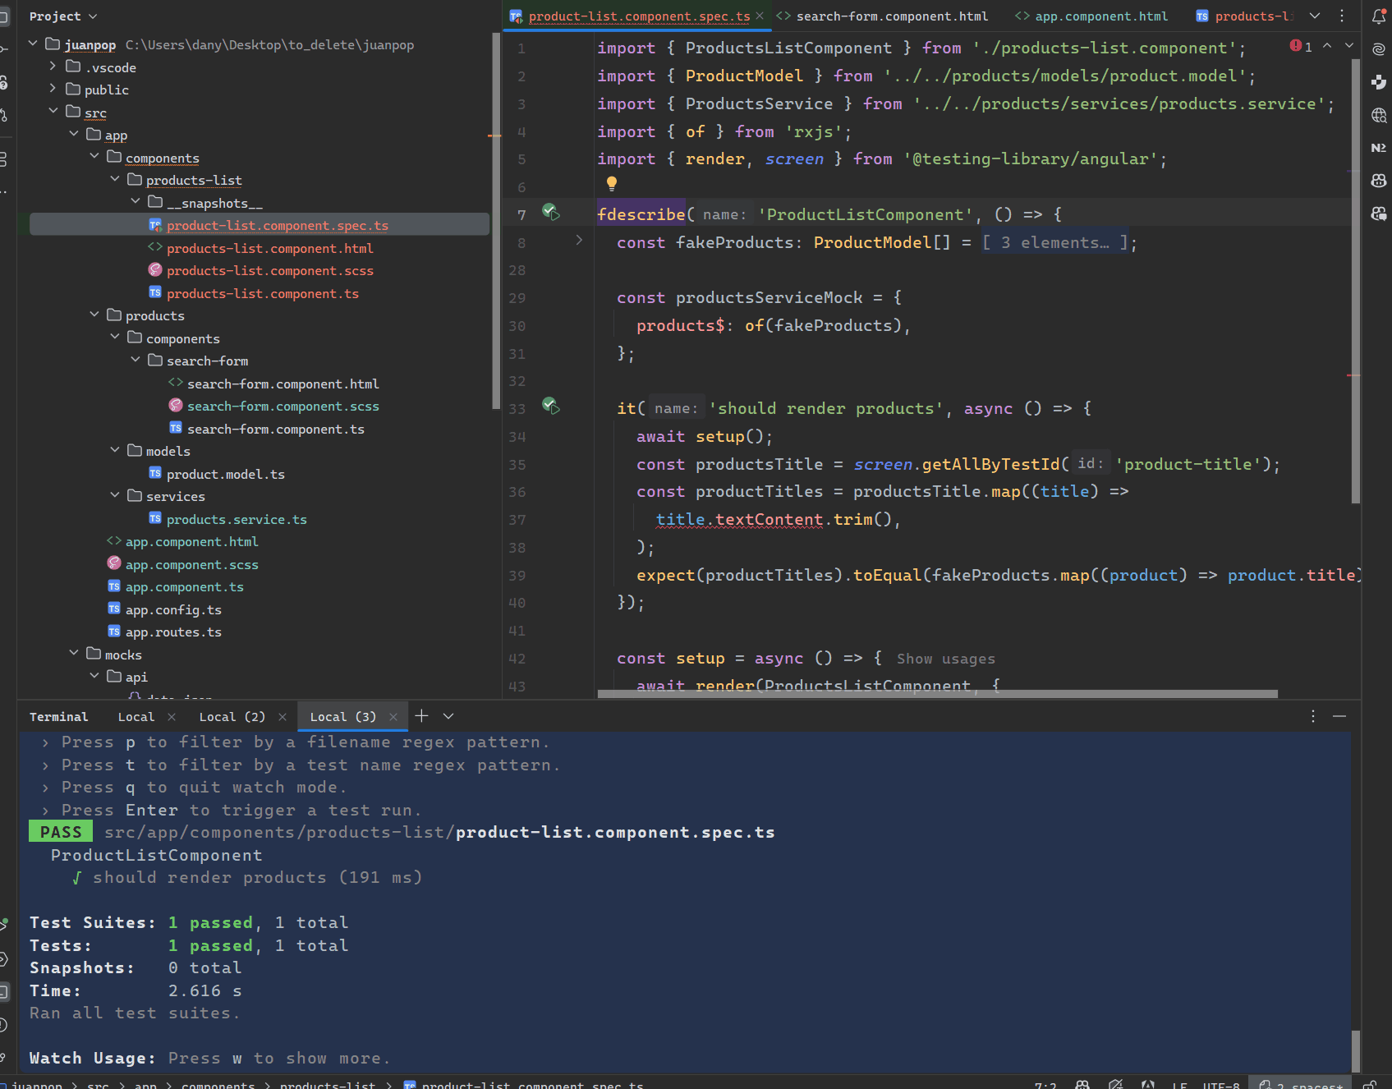Screen dimensions: 1392x1089
Task: Click the notifications bell icon
Action: pos(1379,16)
